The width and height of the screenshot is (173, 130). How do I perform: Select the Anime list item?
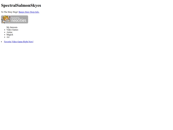pyautogui.click(x=9, y=32)
